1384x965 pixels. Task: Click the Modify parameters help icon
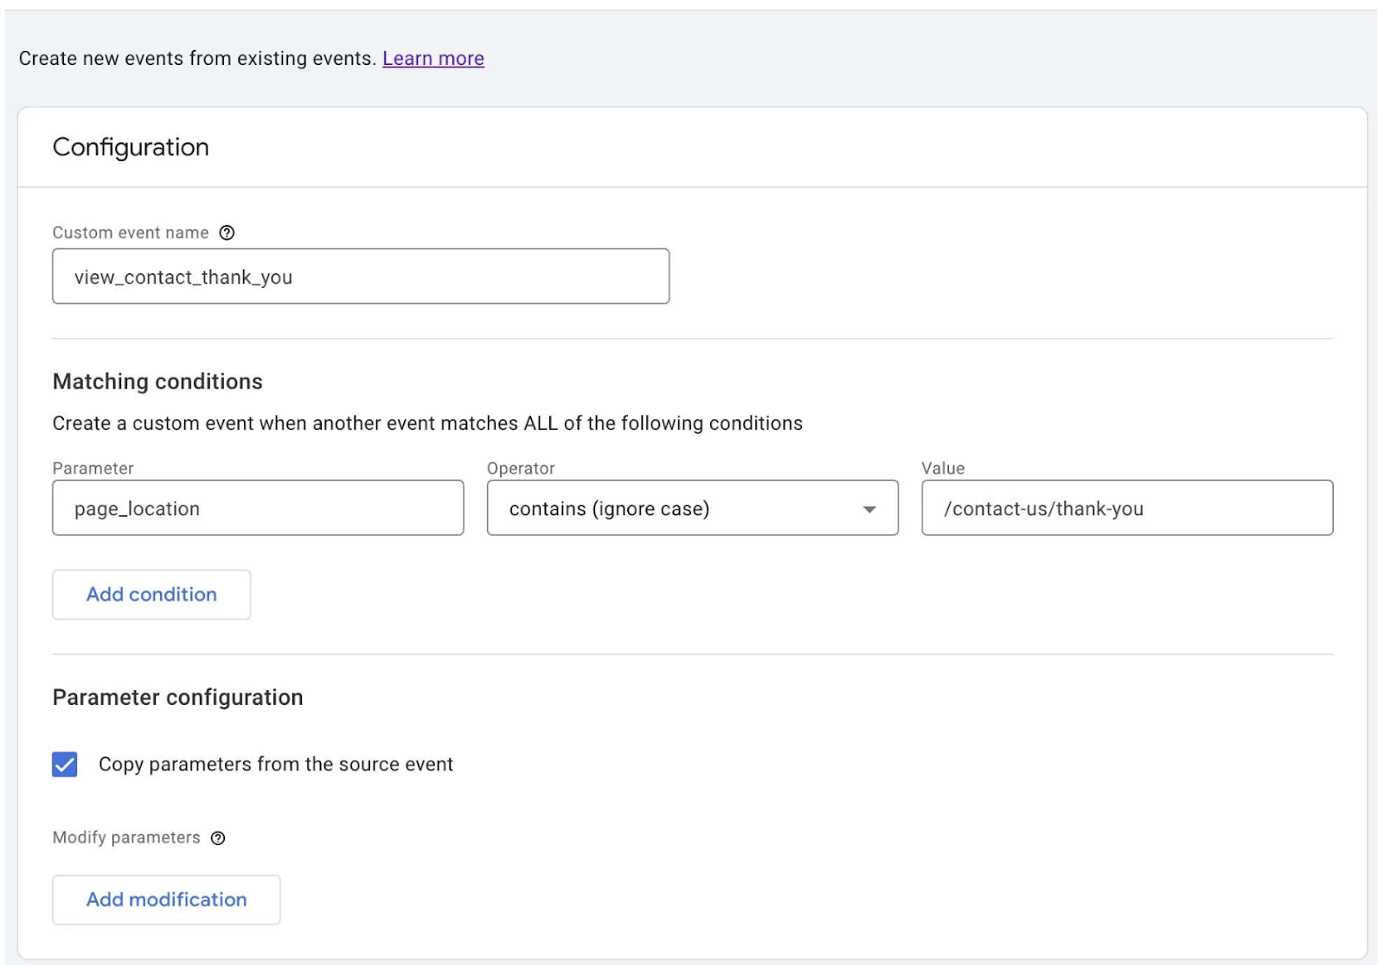point(218,838)
